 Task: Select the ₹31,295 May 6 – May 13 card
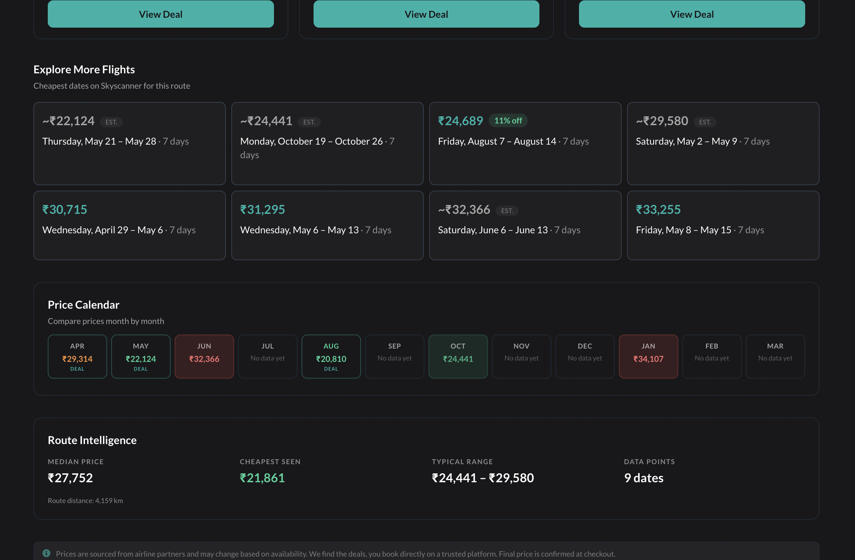(327, 225)
